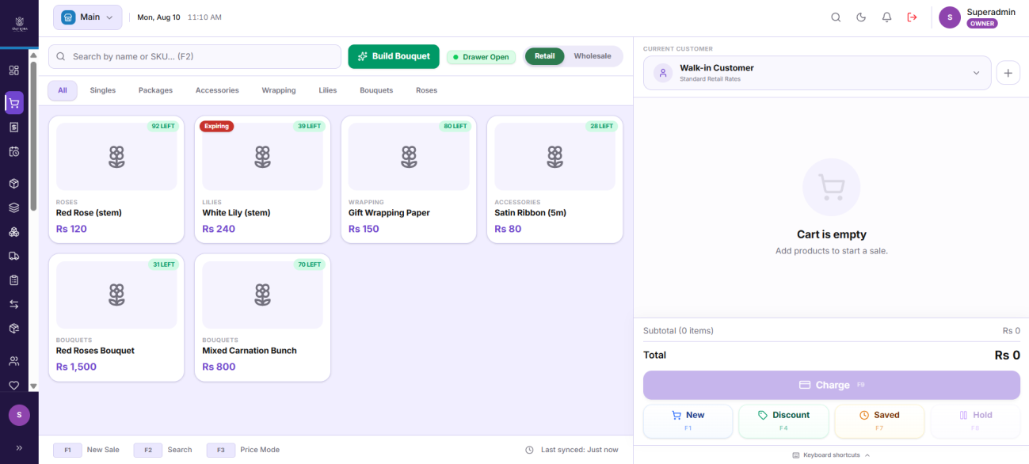The width and height of the screenshot is (1029, 464).
Task: Open the sales receipt dollar icon in sidebar
Action: coord(13,127)
